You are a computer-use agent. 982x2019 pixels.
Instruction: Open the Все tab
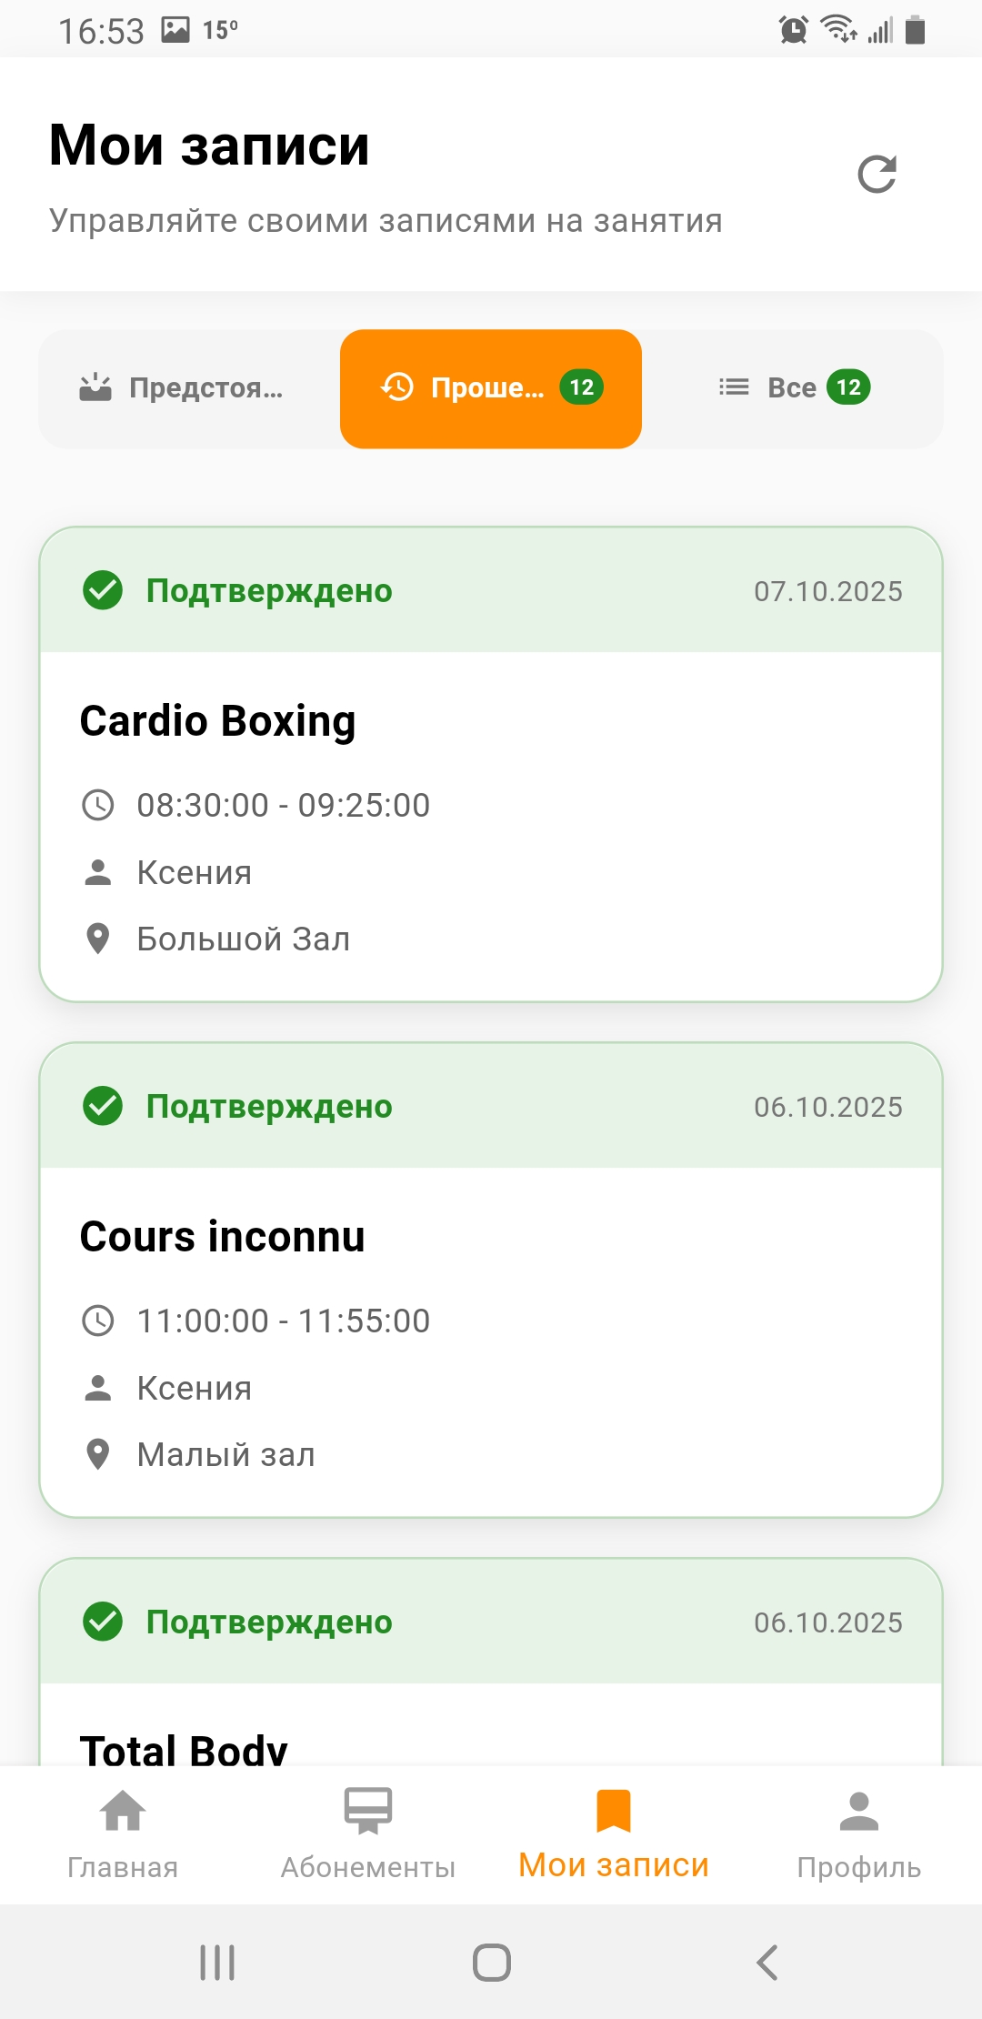click(792, 388)
